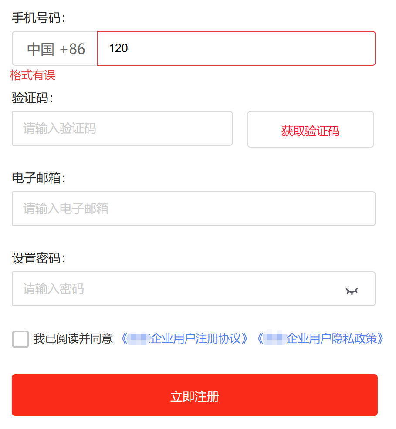Click the 获取验证码 button
396x429 pixels.
tap(311, 129)
